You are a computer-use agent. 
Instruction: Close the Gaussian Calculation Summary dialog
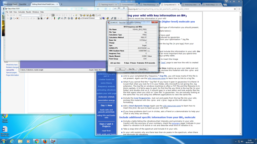coord(155,22)
